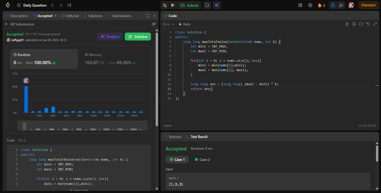
Task: Switch to the Submissions tab
Action: pyautogui.click(x=119, y=16)
